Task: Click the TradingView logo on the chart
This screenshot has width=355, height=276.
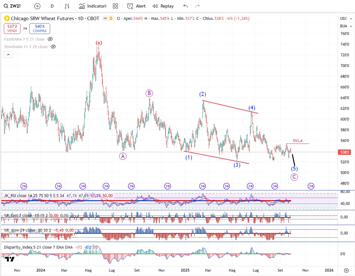Action: [x=9, y=259]
